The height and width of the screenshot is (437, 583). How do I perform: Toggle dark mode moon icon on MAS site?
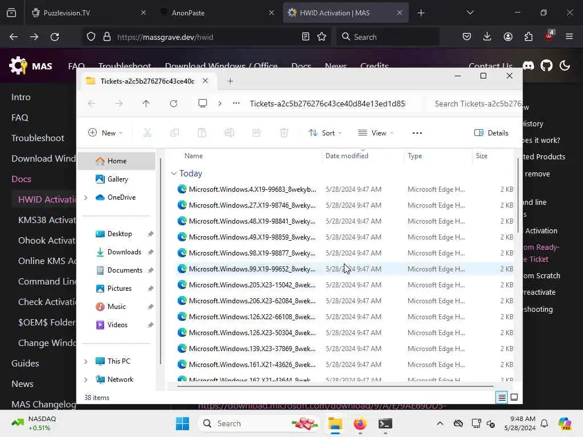point(565,66)
